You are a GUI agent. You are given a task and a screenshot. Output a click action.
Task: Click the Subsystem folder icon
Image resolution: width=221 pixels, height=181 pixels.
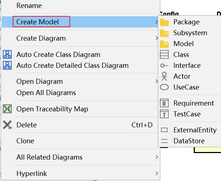[x=164, y=33]
